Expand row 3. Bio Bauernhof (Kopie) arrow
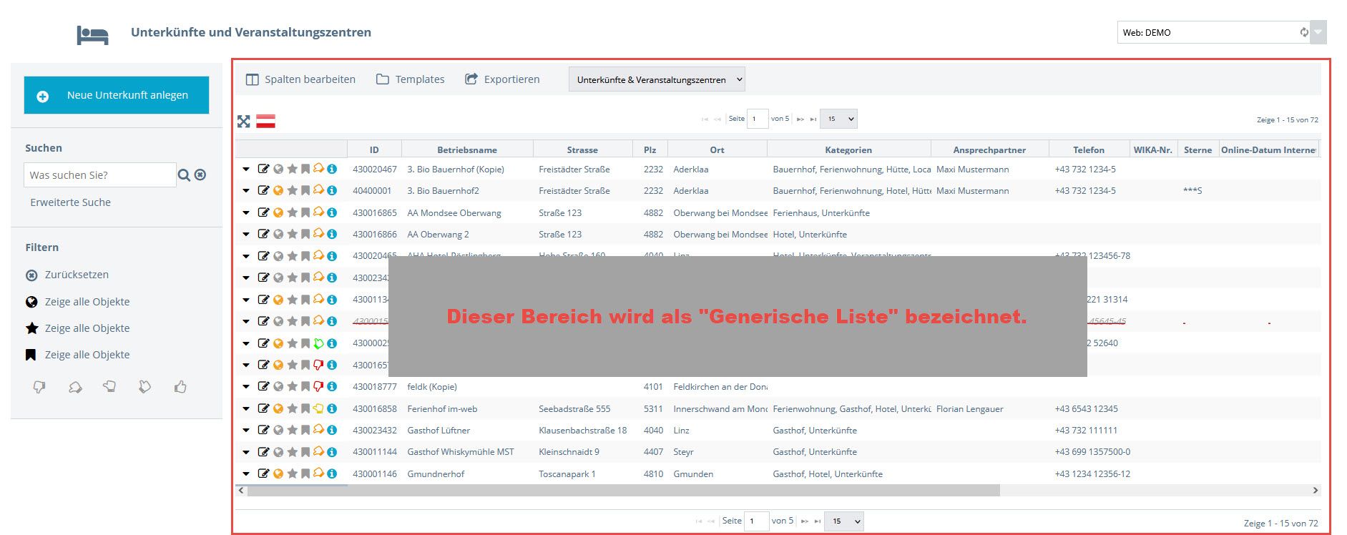 coord(246,170)
